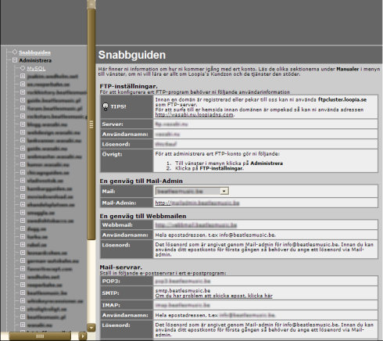The image size is (383, 341).
Task: Expand the blogg.wasabi.nu tree node
Action: [x=23, y=124]
